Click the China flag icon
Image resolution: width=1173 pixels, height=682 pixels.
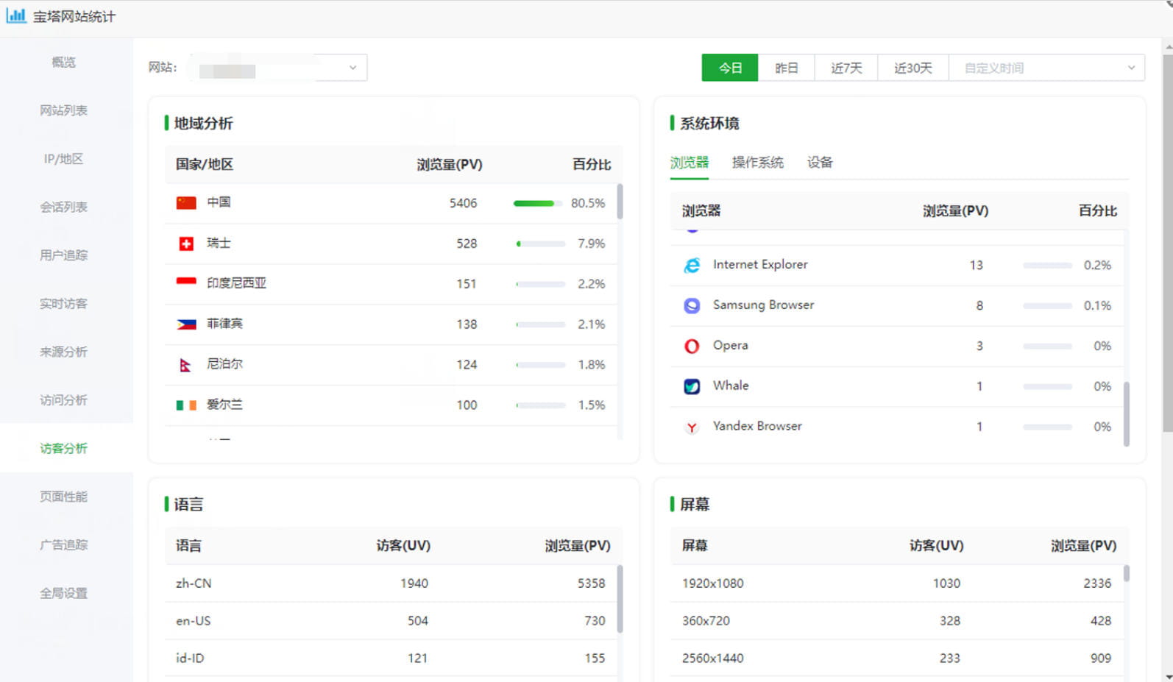pyautogui.click(x=186, y=203)
